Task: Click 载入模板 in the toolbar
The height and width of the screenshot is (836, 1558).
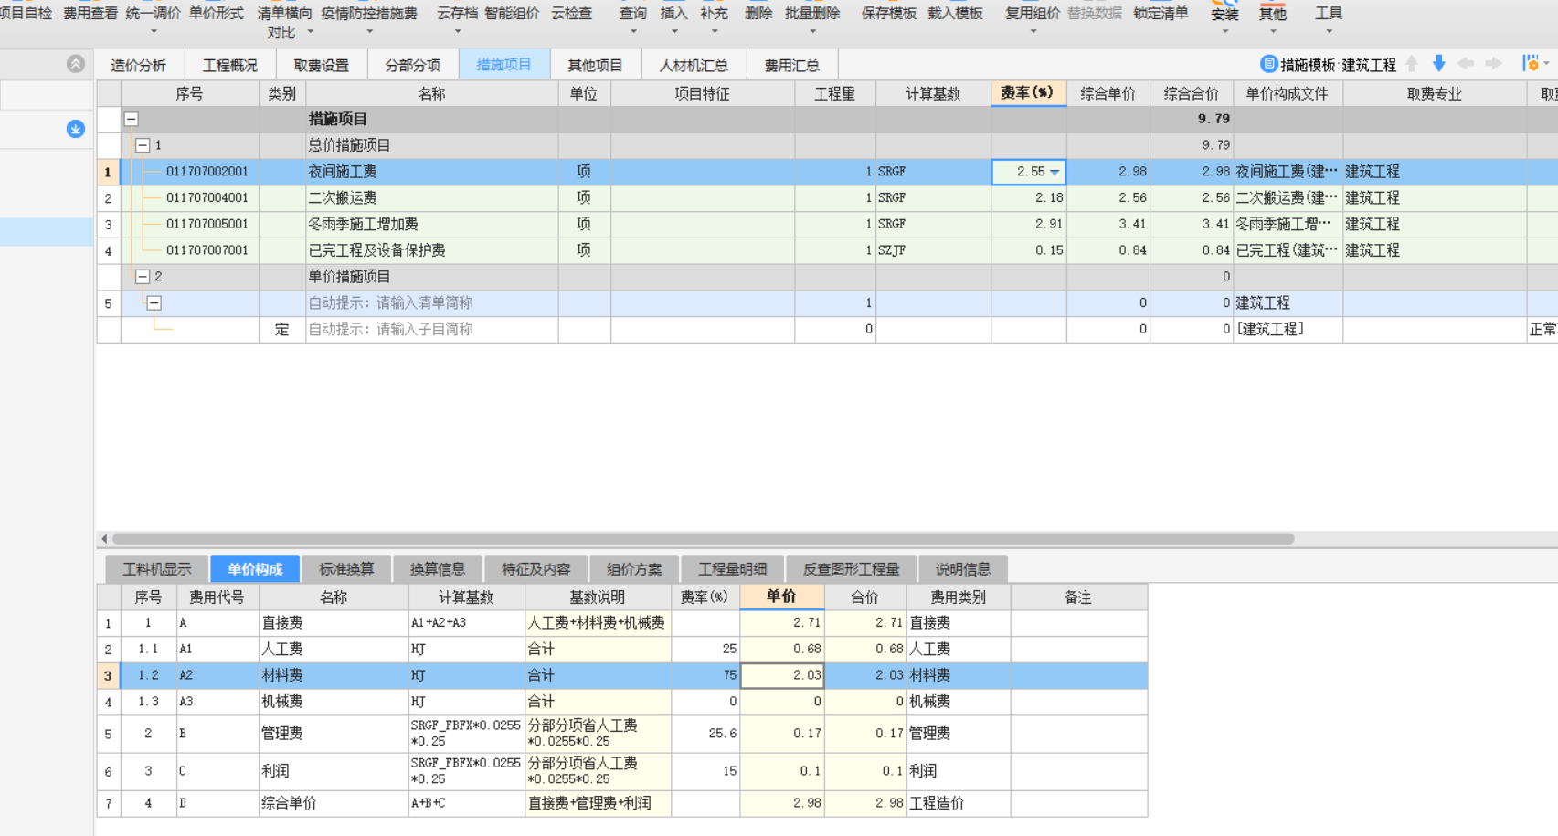Action: tap(955, 14)
